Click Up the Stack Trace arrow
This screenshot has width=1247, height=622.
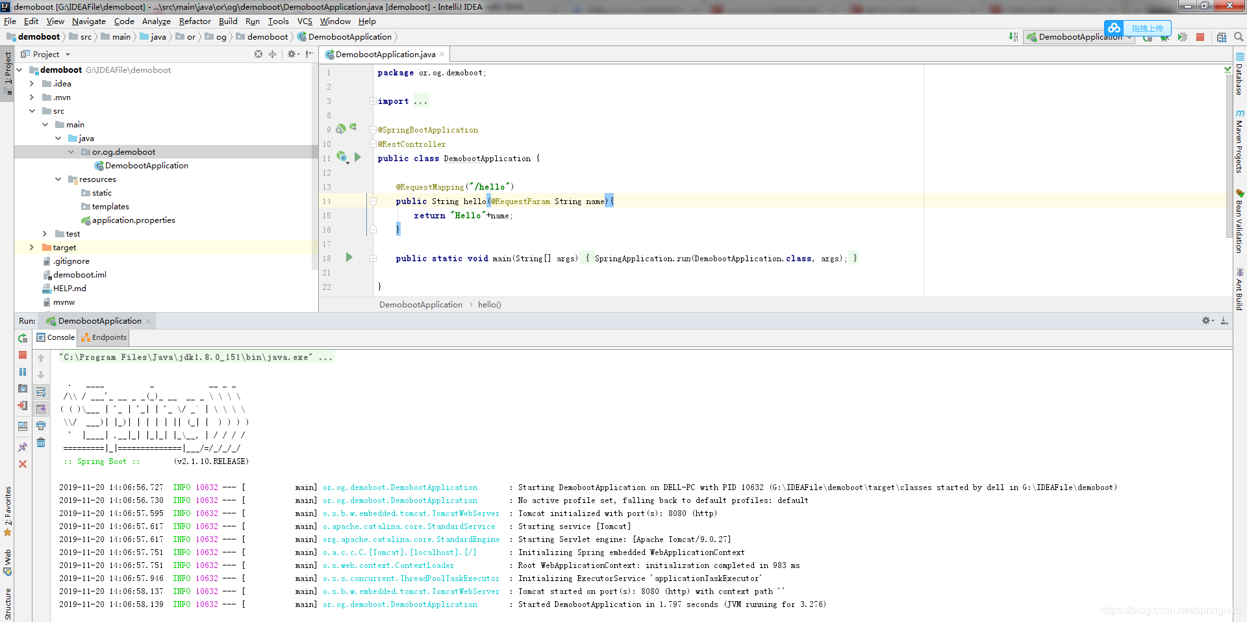click(41, 358)
